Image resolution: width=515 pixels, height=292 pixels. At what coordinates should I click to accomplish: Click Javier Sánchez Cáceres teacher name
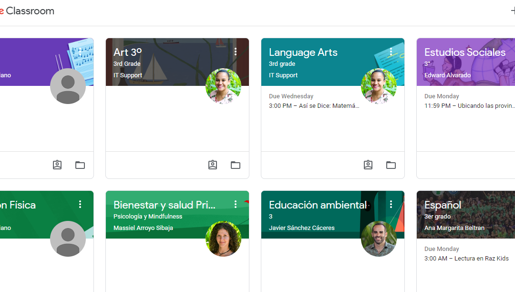[301, 228]
